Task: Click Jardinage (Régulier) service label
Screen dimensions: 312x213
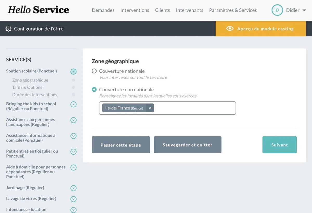Action: (25, 188)
